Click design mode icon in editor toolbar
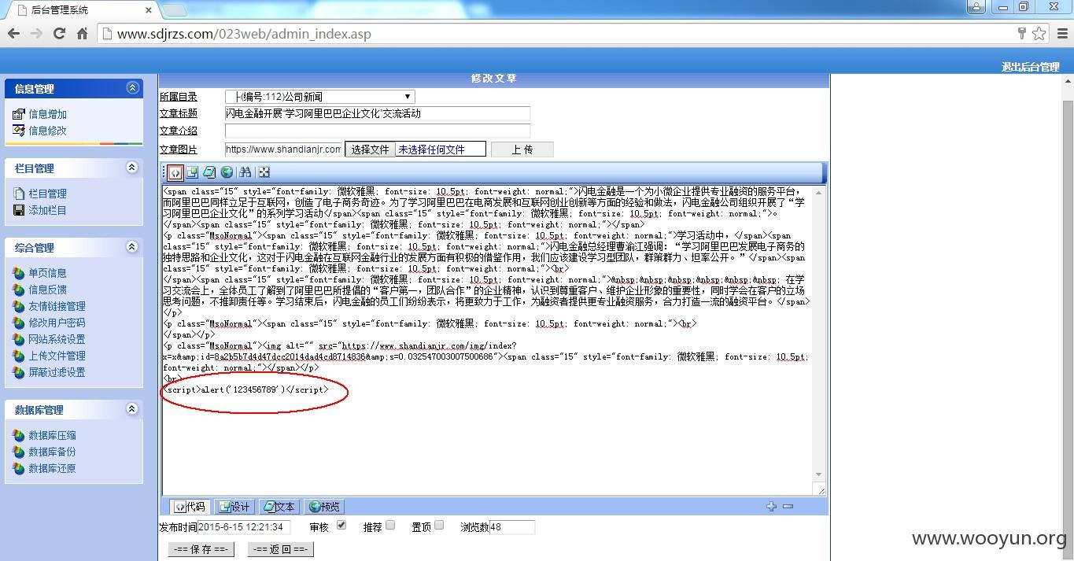 pyautogui.click(x=192, y=172)
